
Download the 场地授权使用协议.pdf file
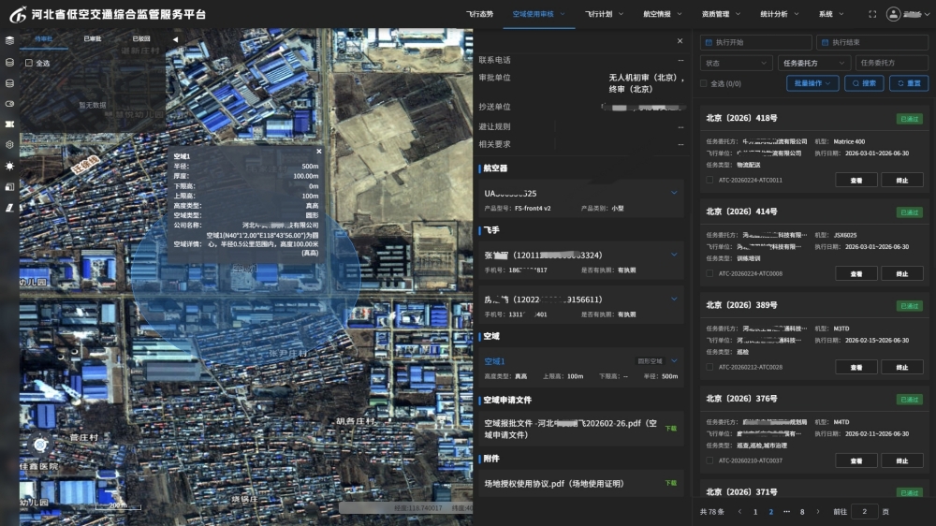click(x=670, y=483)
